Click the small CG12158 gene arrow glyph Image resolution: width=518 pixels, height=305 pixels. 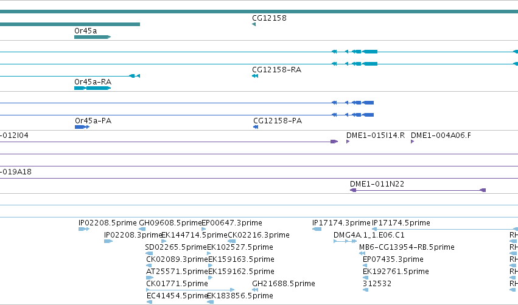pos(254,24)
